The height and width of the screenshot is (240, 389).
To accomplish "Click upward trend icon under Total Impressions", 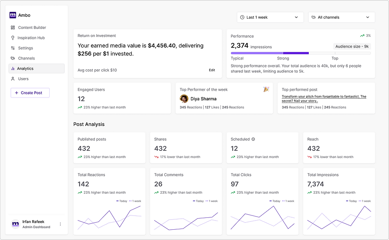I will click(x=309, y=192).
